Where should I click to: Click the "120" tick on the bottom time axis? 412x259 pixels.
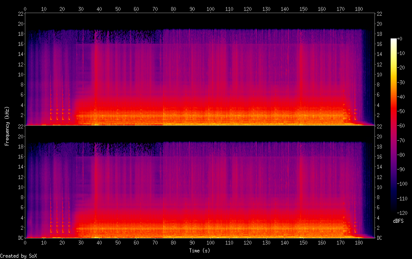[x=247, y=243]
